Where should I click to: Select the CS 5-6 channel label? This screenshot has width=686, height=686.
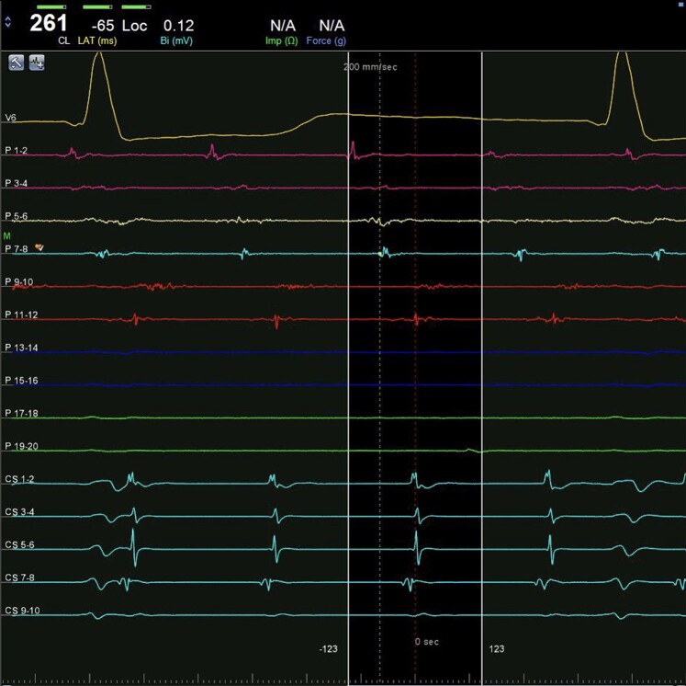[19, 544]
